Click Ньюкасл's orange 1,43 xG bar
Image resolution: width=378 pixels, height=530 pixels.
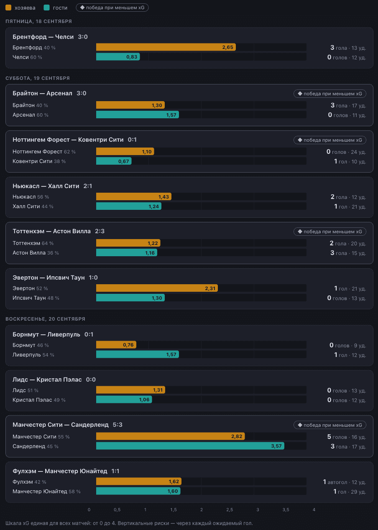click(134, 196)
